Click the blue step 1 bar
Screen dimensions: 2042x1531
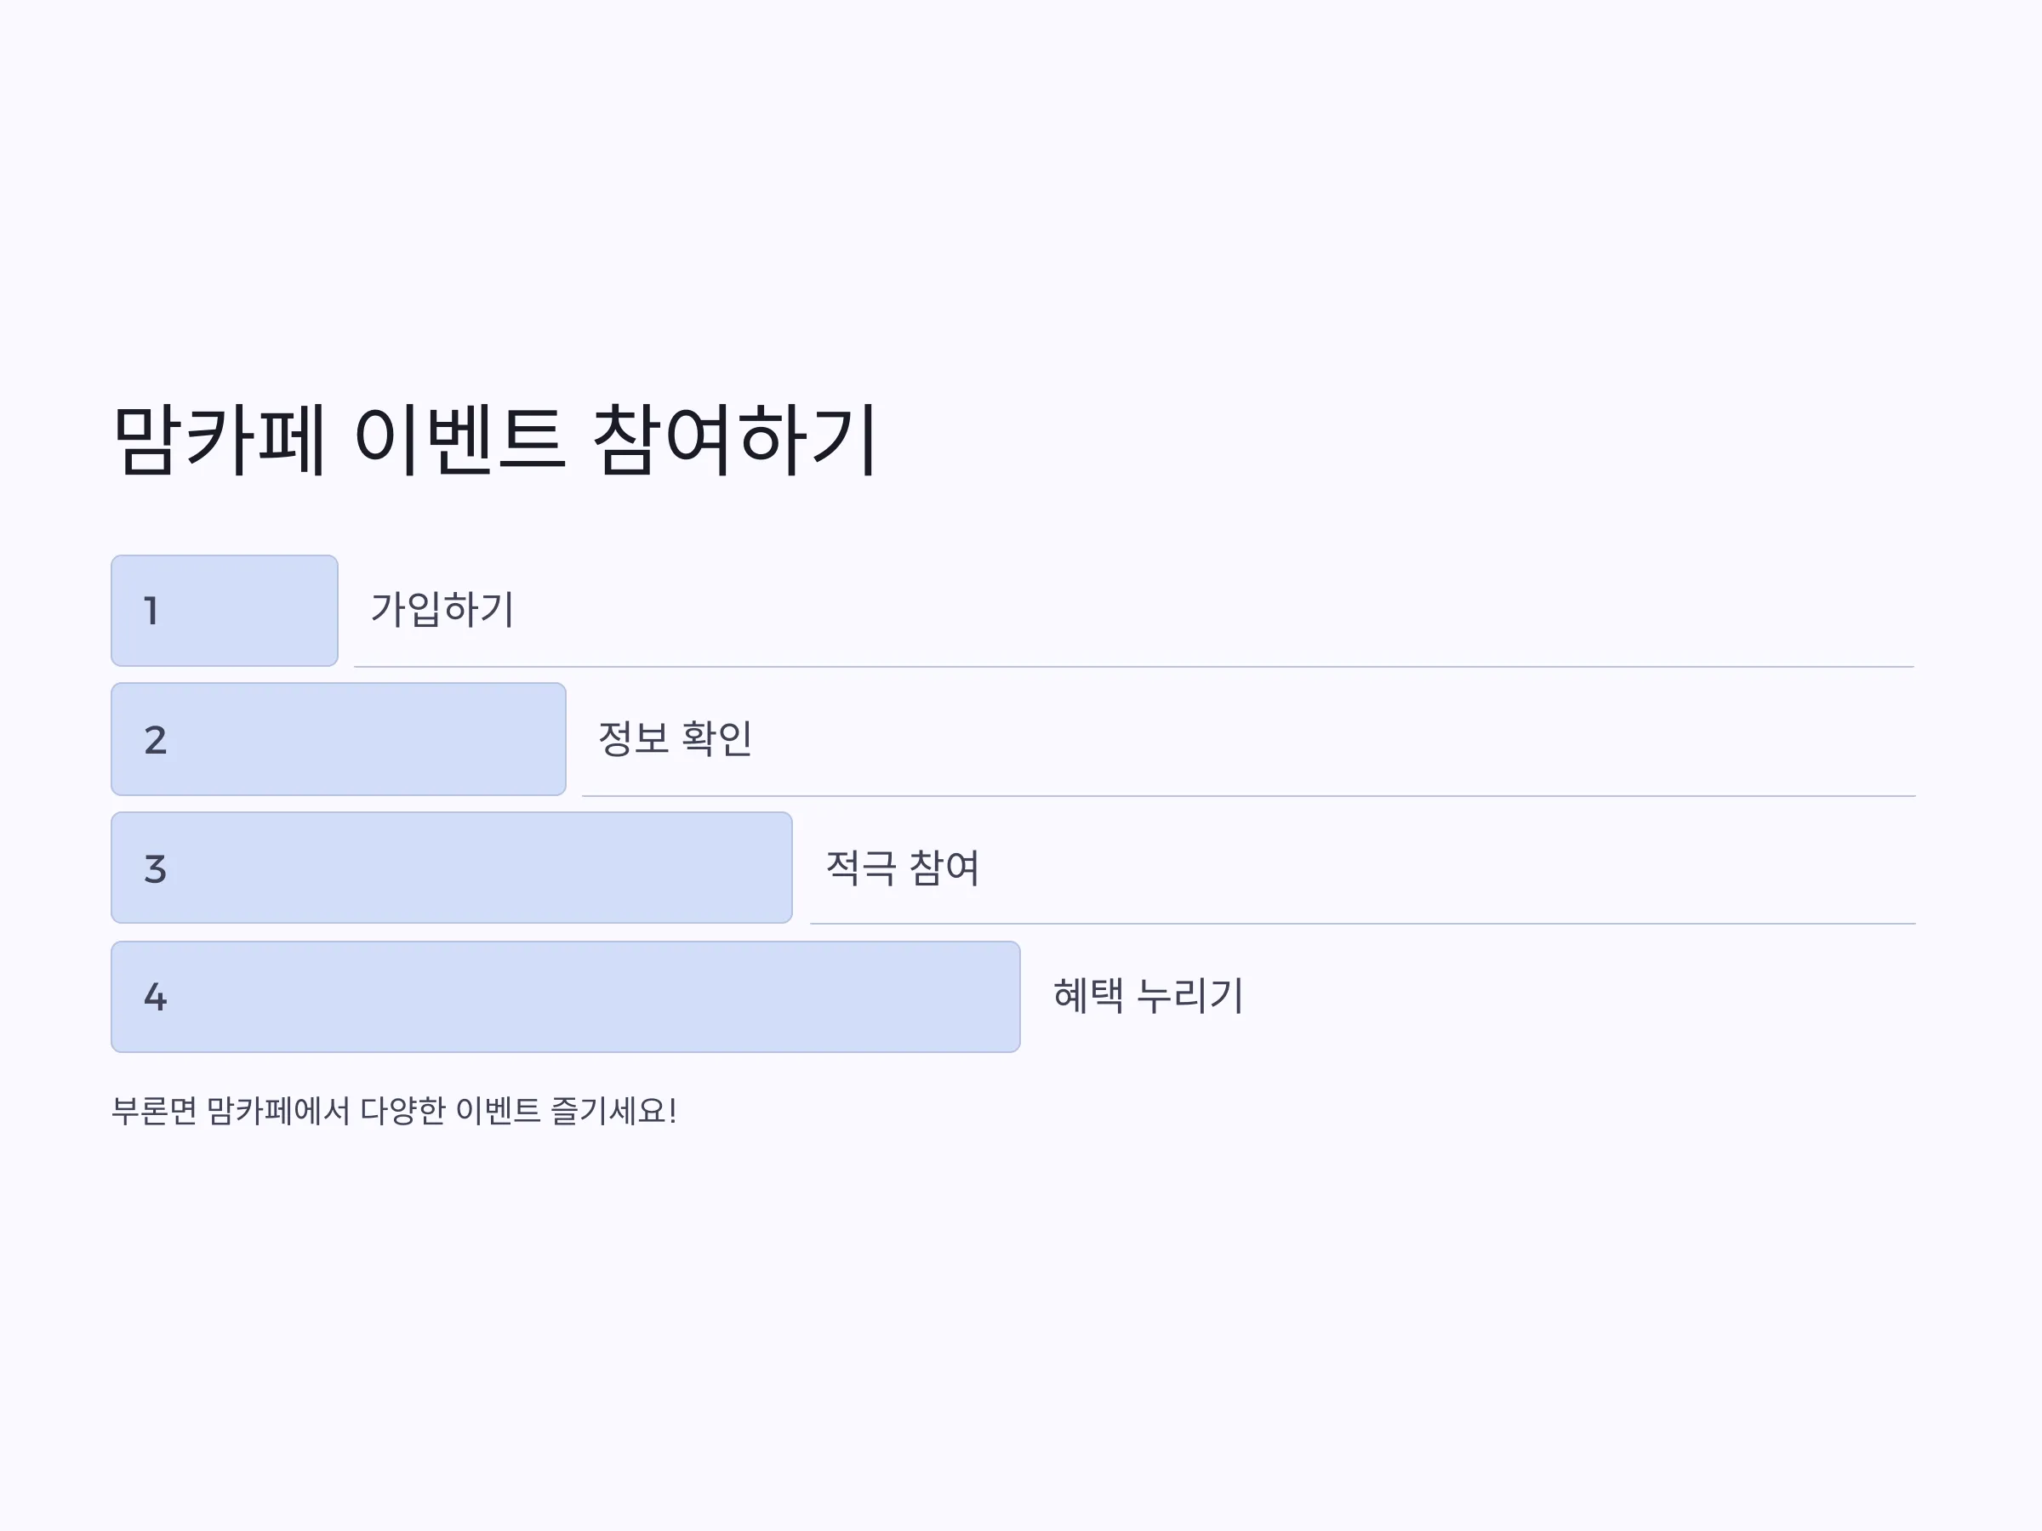(225, 611)
